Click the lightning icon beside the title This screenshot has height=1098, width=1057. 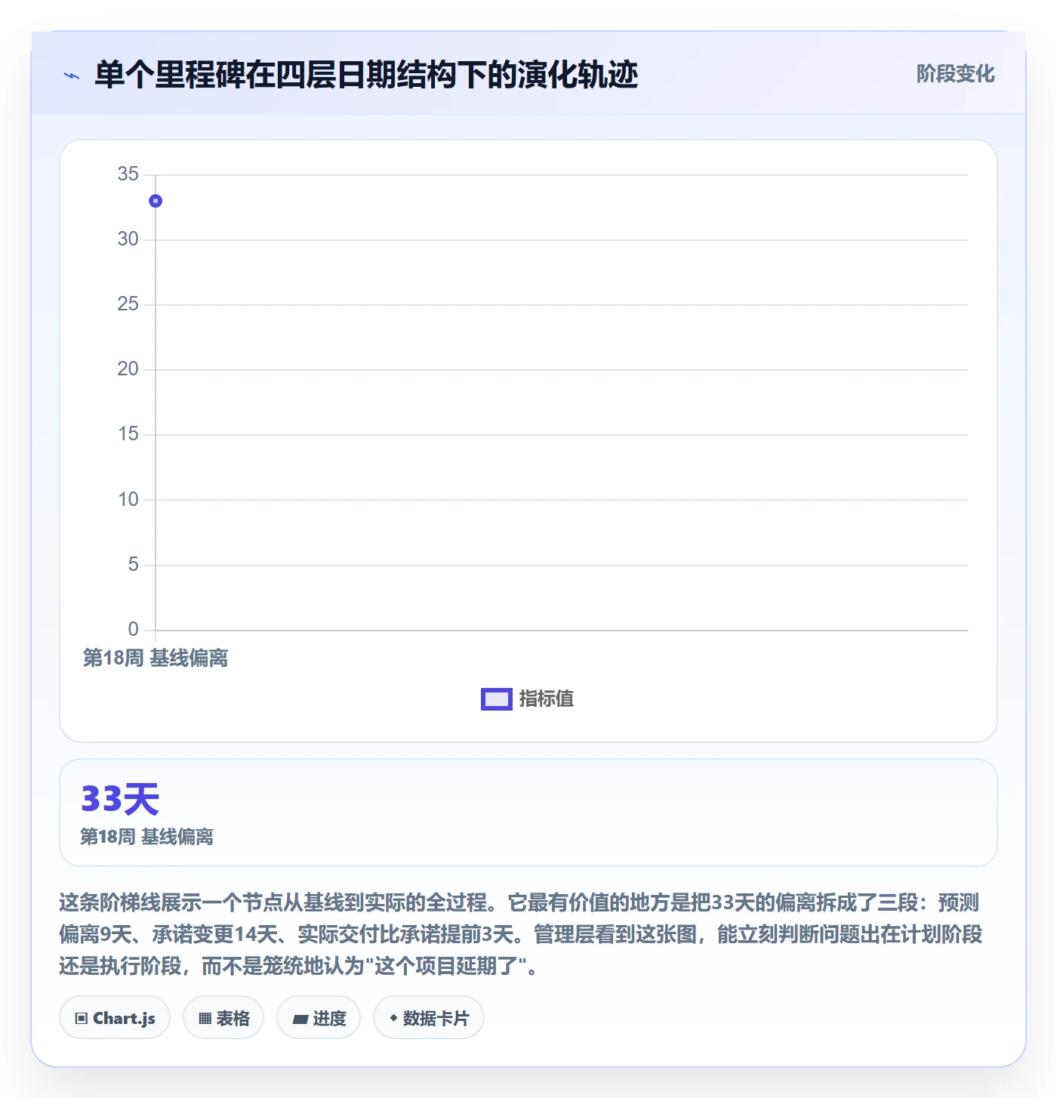72,76
